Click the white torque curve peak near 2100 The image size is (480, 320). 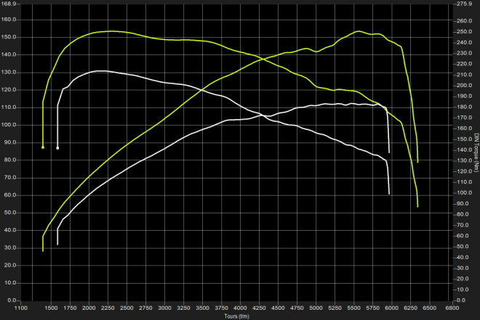pos(98,71)
